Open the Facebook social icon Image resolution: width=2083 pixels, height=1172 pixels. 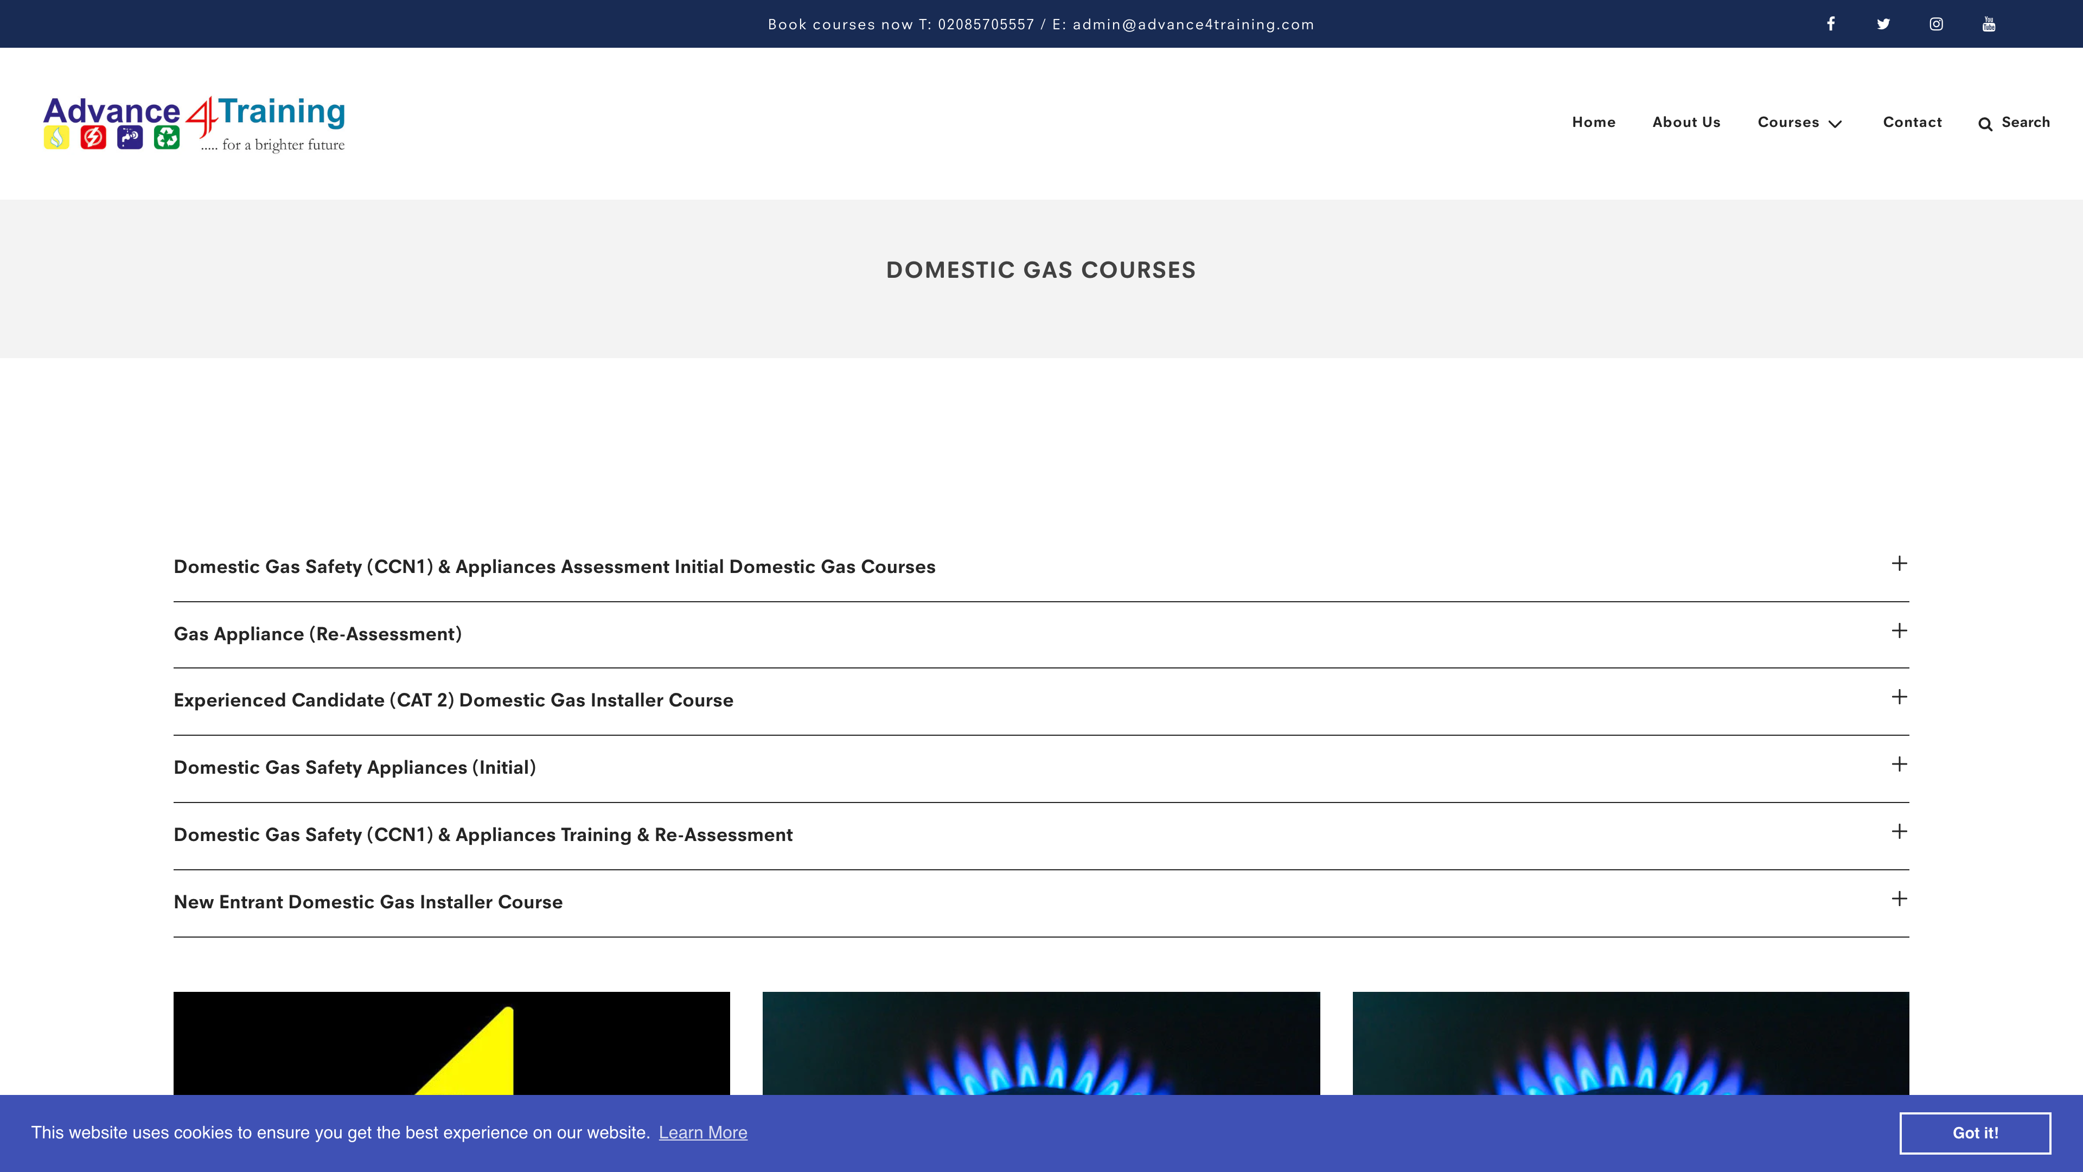[x=1831, y=23]
